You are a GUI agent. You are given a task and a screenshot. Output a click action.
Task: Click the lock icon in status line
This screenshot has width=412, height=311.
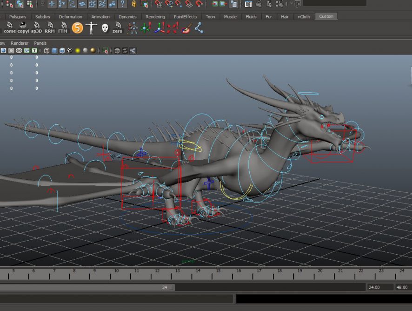134,4
